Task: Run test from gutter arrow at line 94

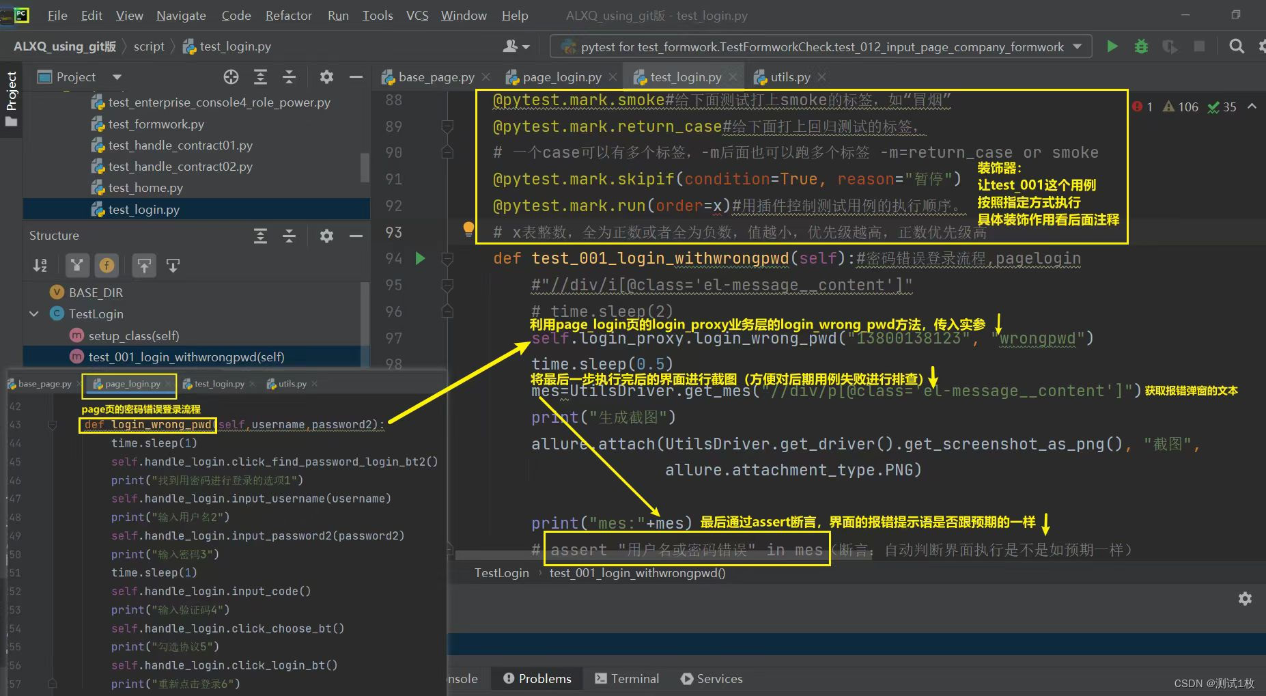Action: (421, 258)
